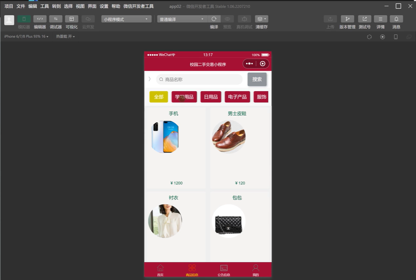Open the details icon in toolbar
Viewport: 416px width, 280px height.
click(380, 19)
